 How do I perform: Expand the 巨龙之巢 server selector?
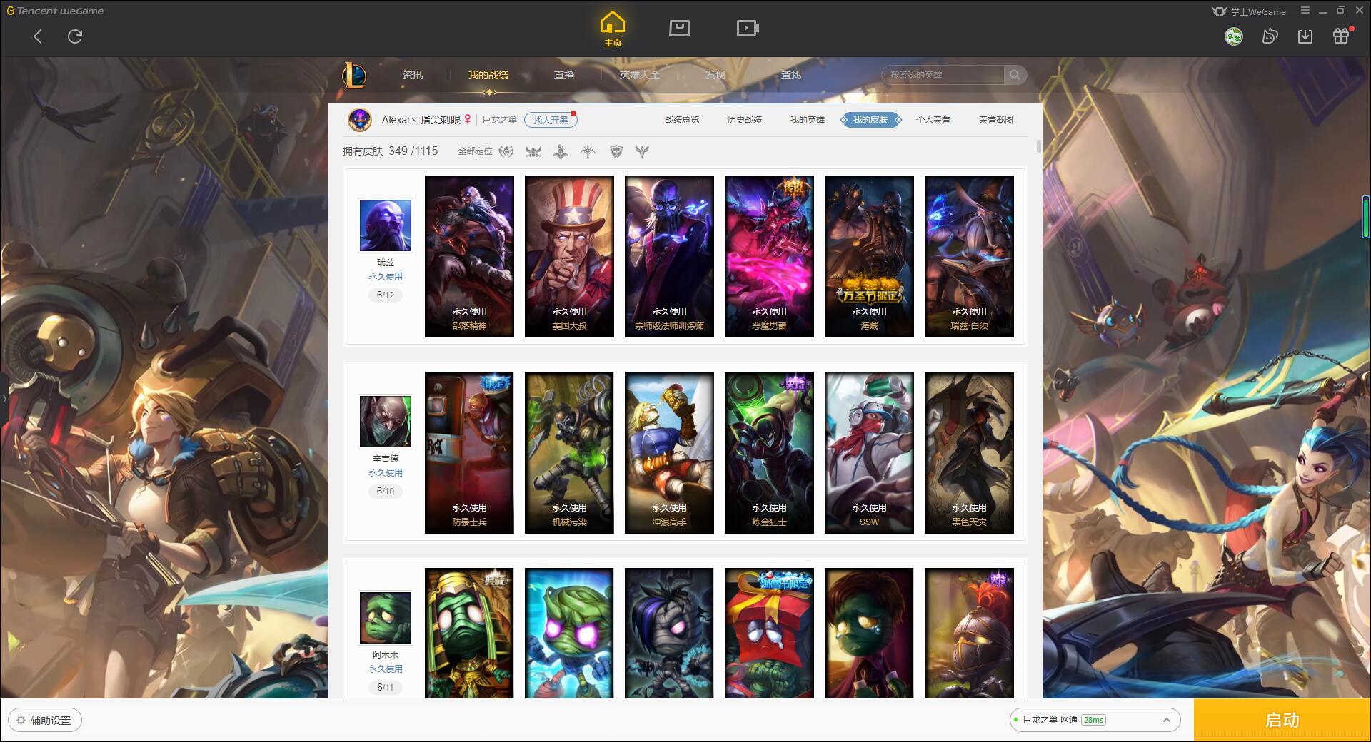(1094, 720)
